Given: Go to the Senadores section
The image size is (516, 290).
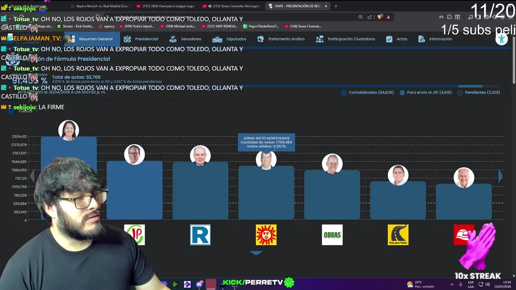Looking at the screenshot, I should [x=185, y=39].
